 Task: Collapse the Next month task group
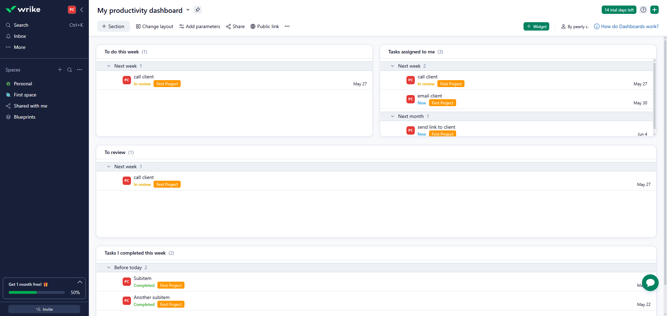(x=393, y=116)
